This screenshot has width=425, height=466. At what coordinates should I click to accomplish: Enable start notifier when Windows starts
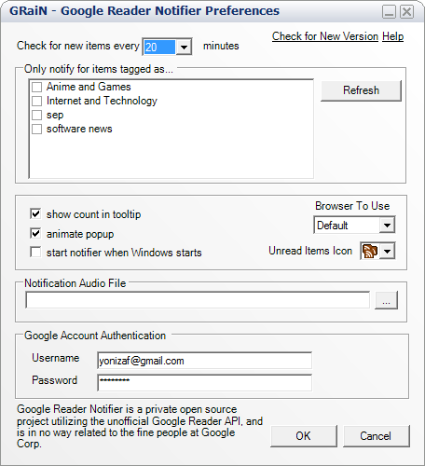point(35,252)
